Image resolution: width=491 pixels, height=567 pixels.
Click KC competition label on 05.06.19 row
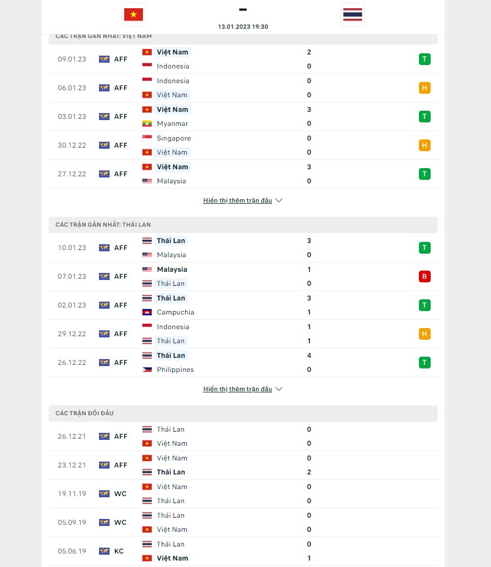[x=119, y=551]
